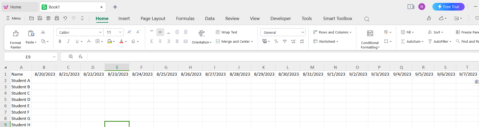Image resolution: width=479 pixels, height=127 pixels.
Task: Expand the Merge and Center dropdown
Action: [252, 42]
